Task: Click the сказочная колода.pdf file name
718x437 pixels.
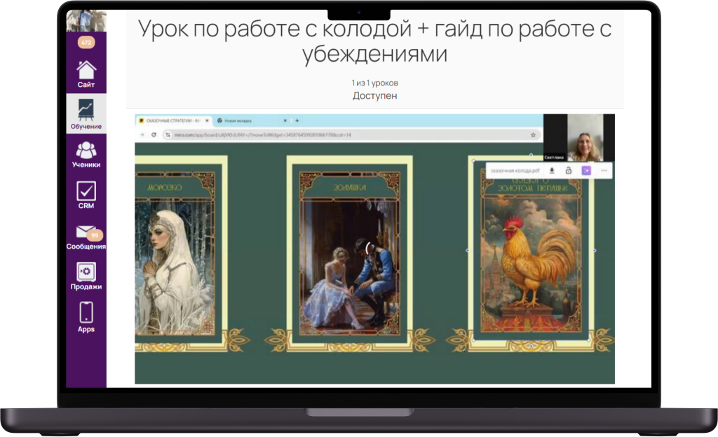Action: coord(515,170)
